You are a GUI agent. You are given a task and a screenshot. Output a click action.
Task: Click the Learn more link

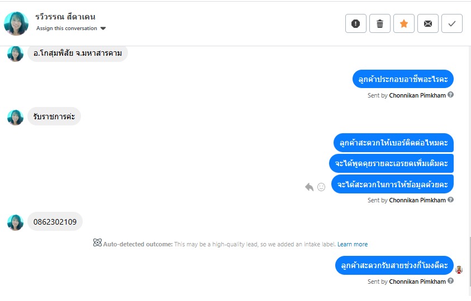352,244
